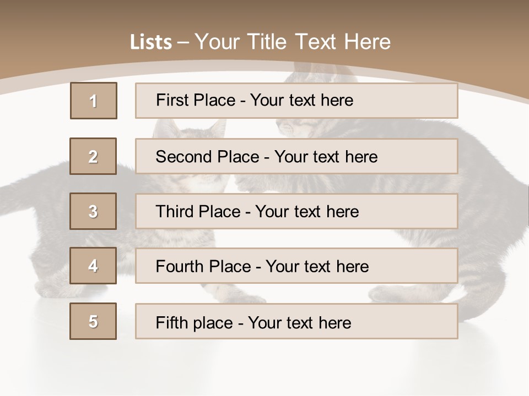Screen dimensions: 529x396
Task: Select the Fourth Place text box
Action: 296,266
